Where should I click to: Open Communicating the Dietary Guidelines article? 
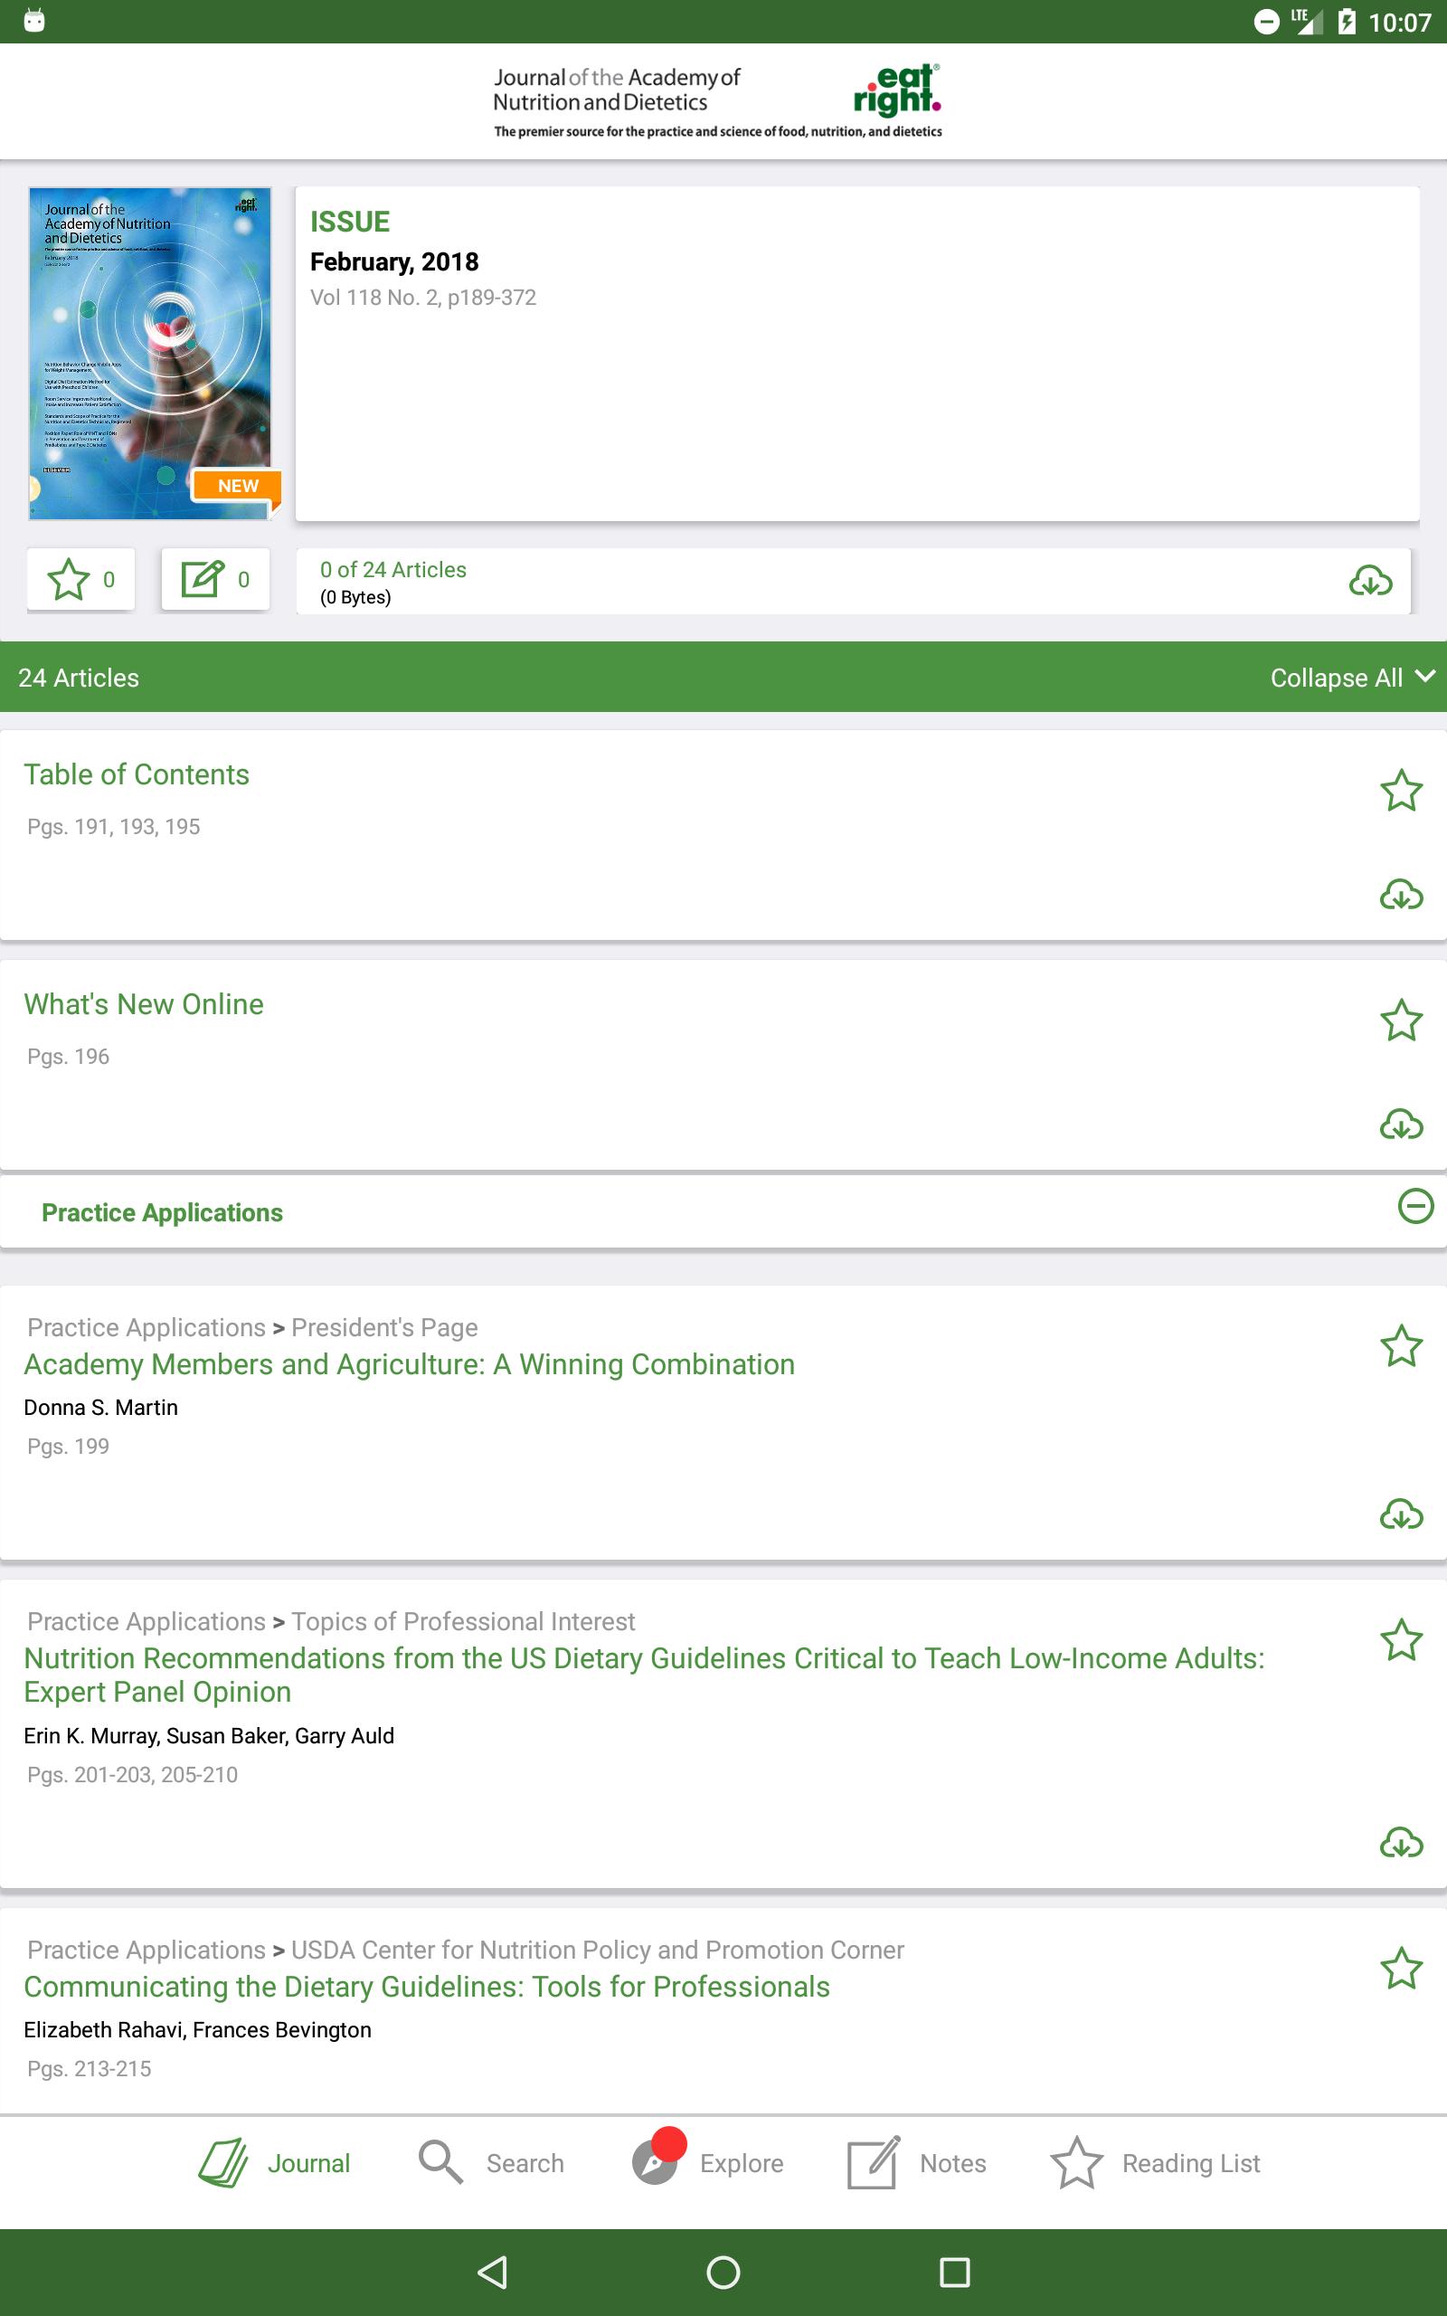click(x=427, y=1987)
